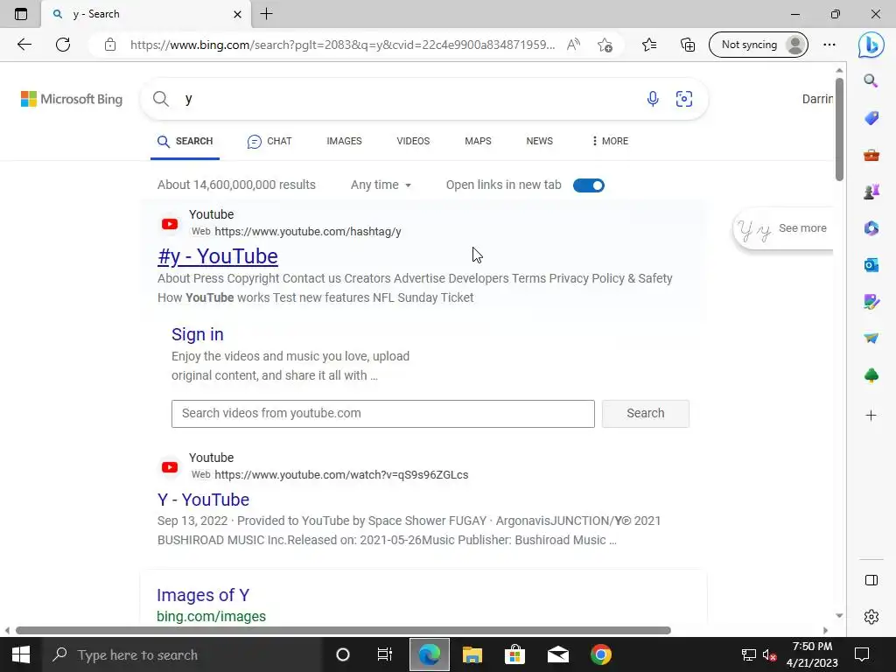Click the muted volume tray icon
The width and height of the screenshot is (896, 672).
coord(769,654)
